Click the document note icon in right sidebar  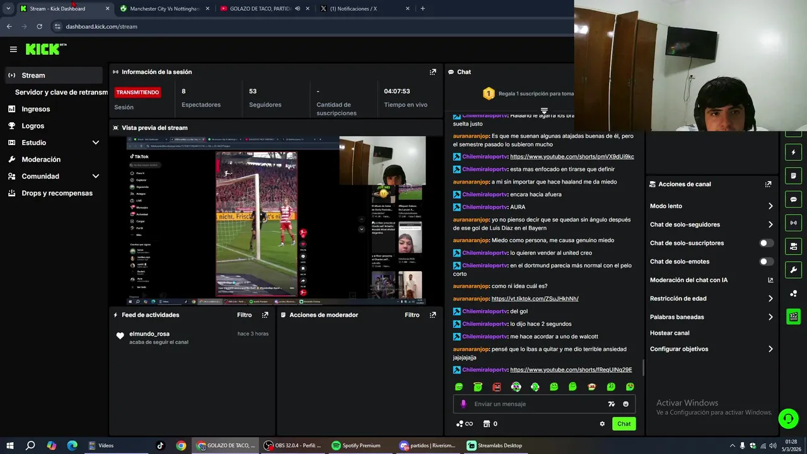click(x=793, y=176)
